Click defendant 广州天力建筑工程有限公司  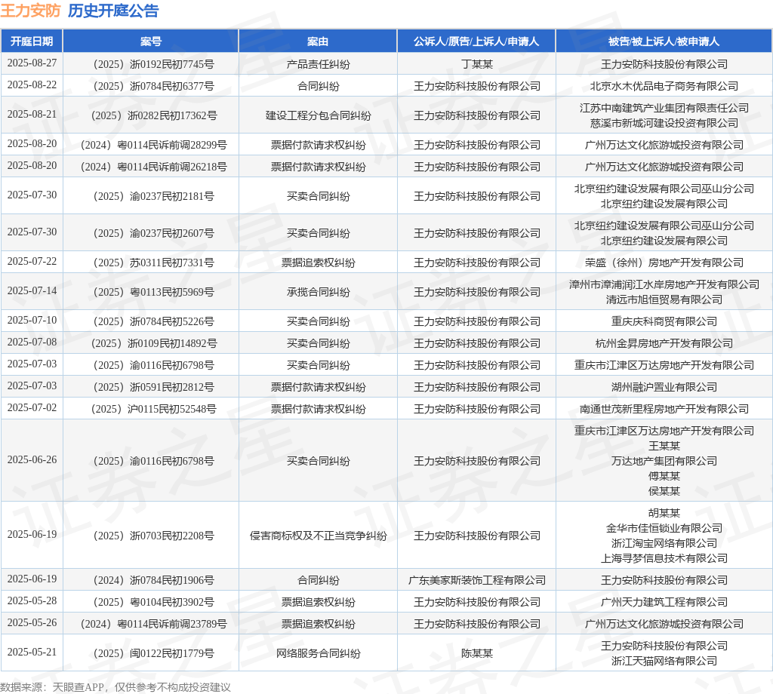click(x=664, y=602)
